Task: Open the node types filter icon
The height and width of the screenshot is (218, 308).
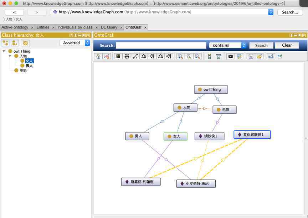Action: click(x=209, y=57)
